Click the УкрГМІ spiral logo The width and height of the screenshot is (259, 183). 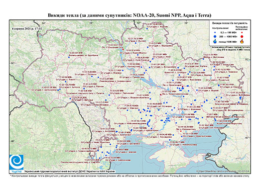coord(16,162)
